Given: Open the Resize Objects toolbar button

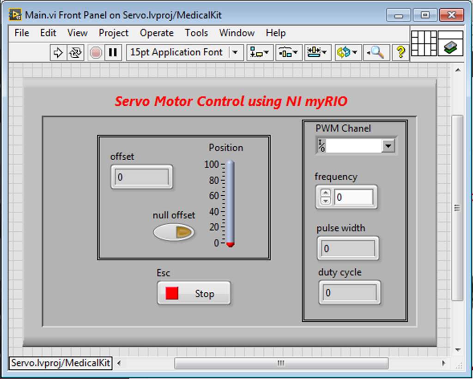Looking at the screenshot, I should [x=317, y=52].
